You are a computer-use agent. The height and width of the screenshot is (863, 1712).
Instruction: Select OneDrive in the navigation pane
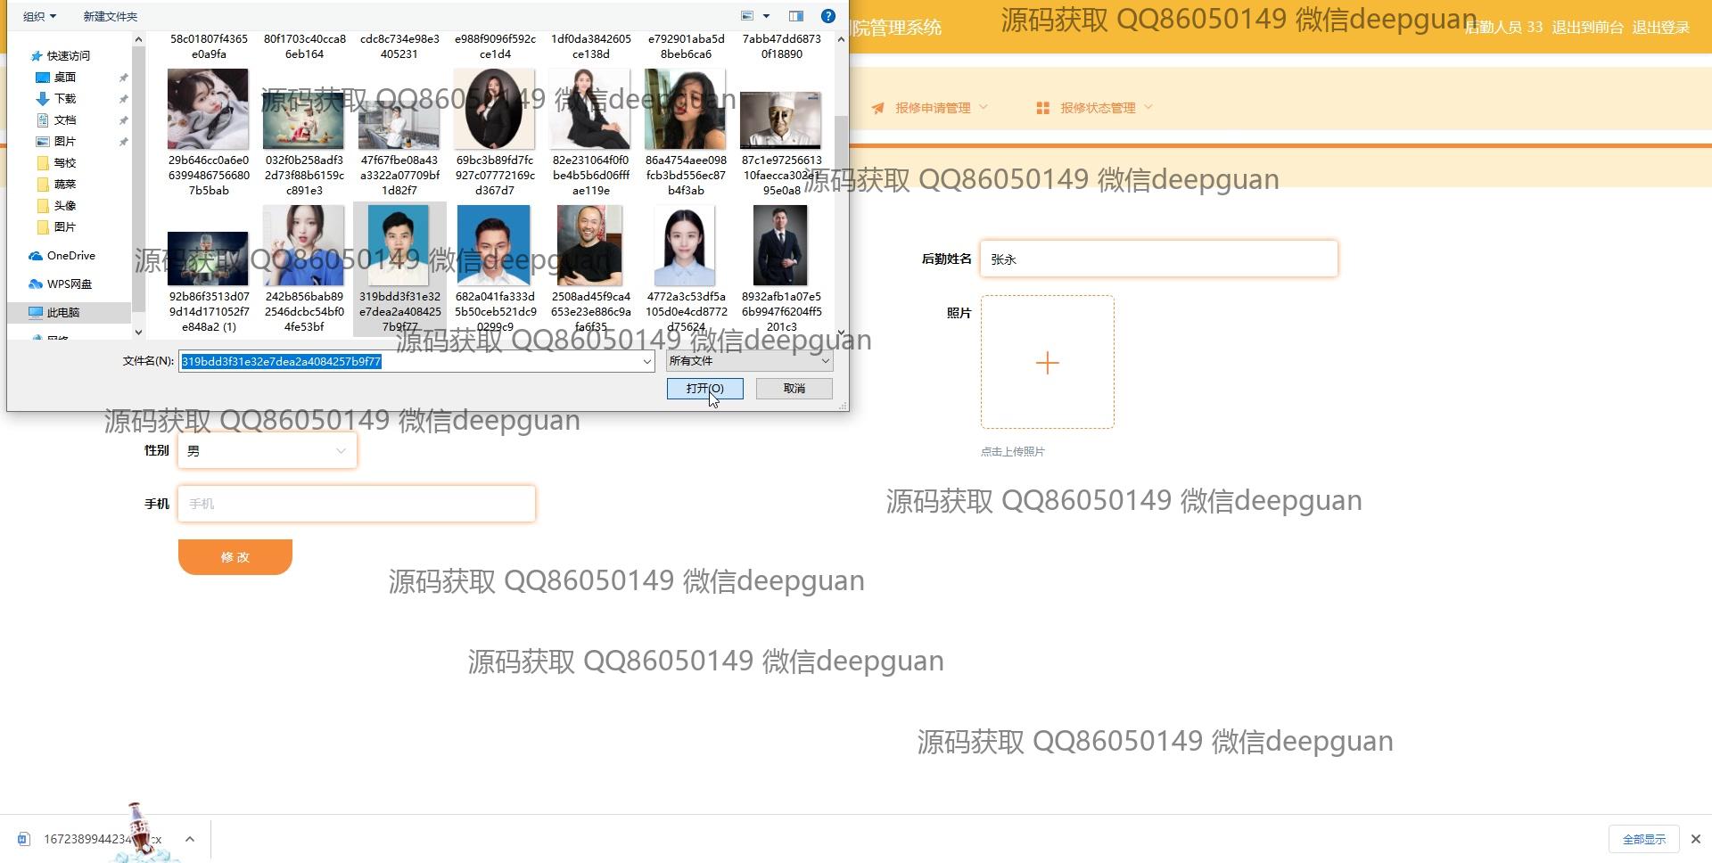coord(71,255)
